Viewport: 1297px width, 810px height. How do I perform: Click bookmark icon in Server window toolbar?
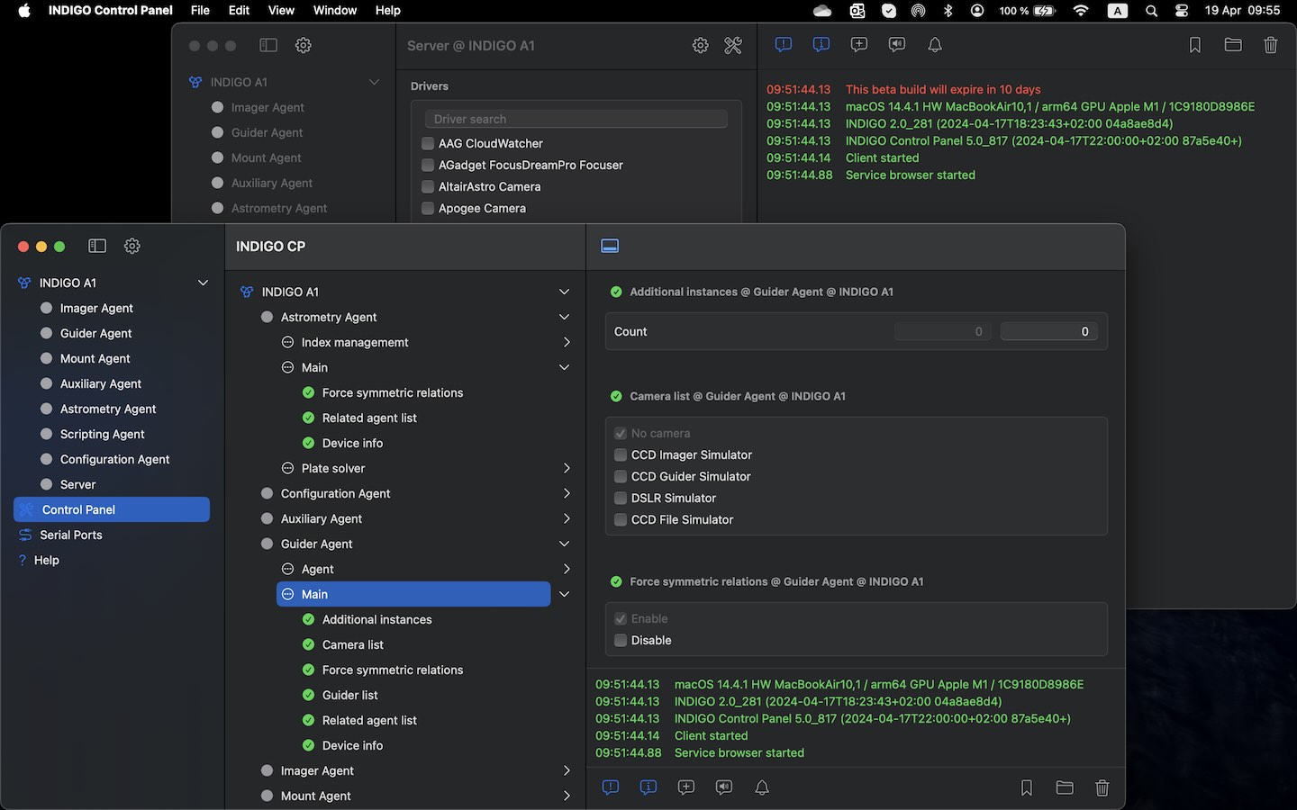[1195, 45]
